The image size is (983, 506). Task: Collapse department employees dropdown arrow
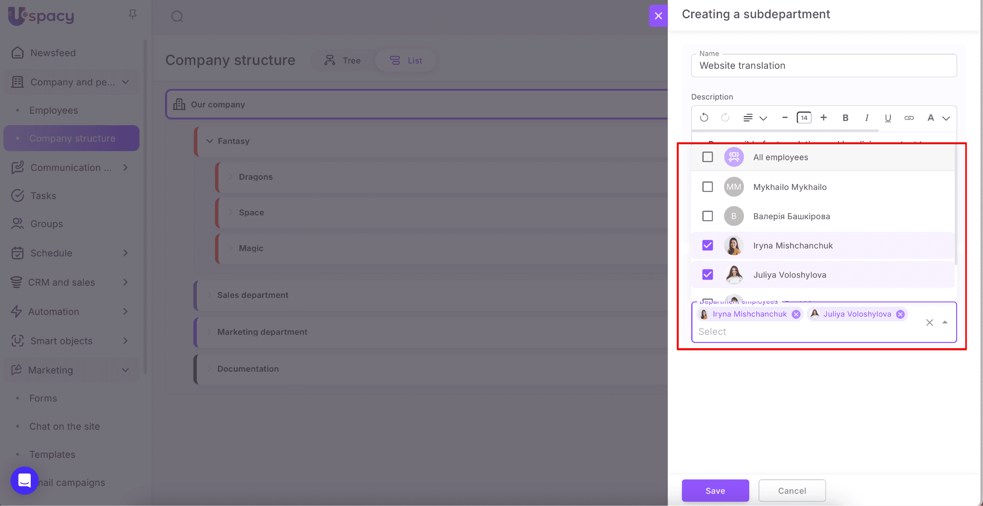click(945, 322)
